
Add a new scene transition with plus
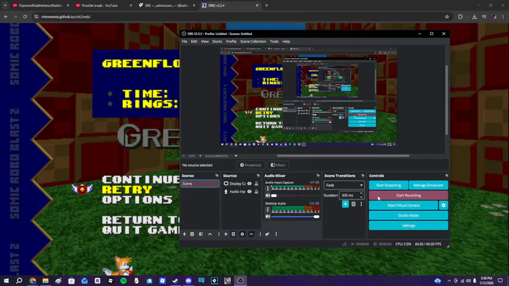point(346,204)
